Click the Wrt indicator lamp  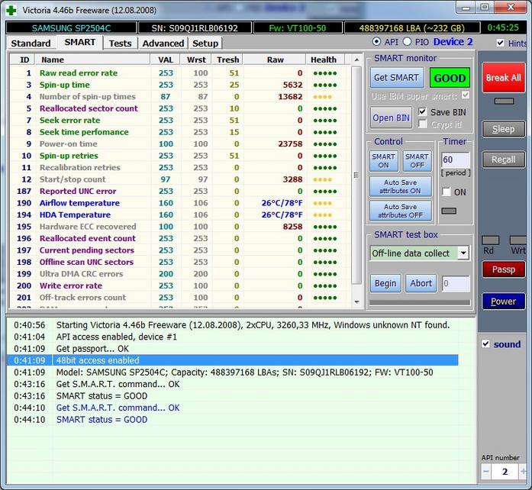click(x=518, y=240)
